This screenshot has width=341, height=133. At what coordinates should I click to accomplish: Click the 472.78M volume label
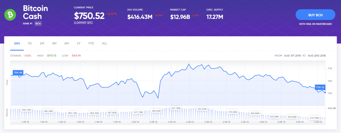[138, 112]
